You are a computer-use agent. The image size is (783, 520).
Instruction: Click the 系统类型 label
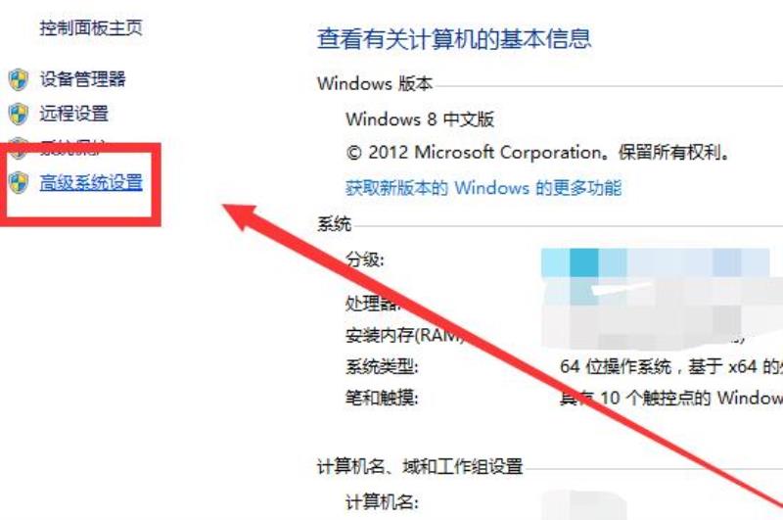382,367
